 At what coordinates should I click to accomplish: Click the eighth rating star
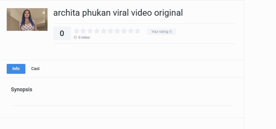click(x=124, y=31)
